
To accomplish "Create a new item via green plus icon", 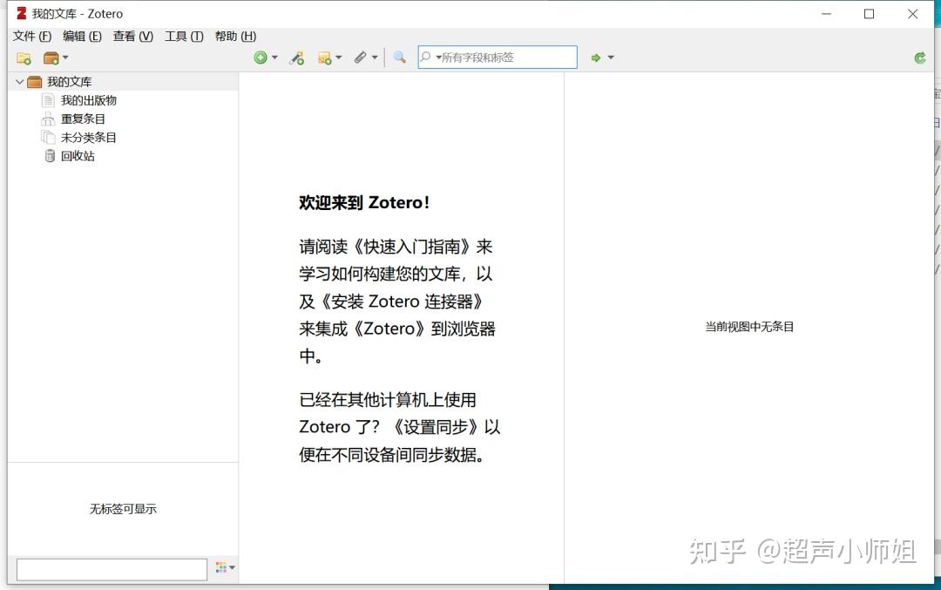I will [x=261, y=58].
